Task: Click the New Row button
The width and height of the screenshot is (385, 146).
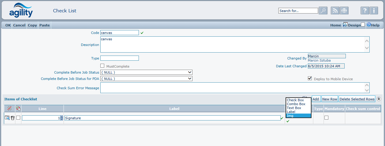Action: (330, 99)
